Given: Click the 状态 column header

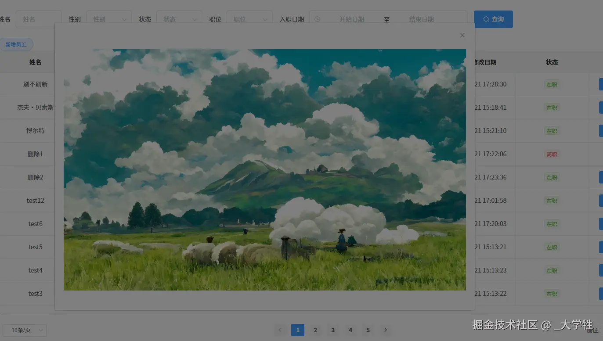Looking at the screenshot, I should coord(552,62).
